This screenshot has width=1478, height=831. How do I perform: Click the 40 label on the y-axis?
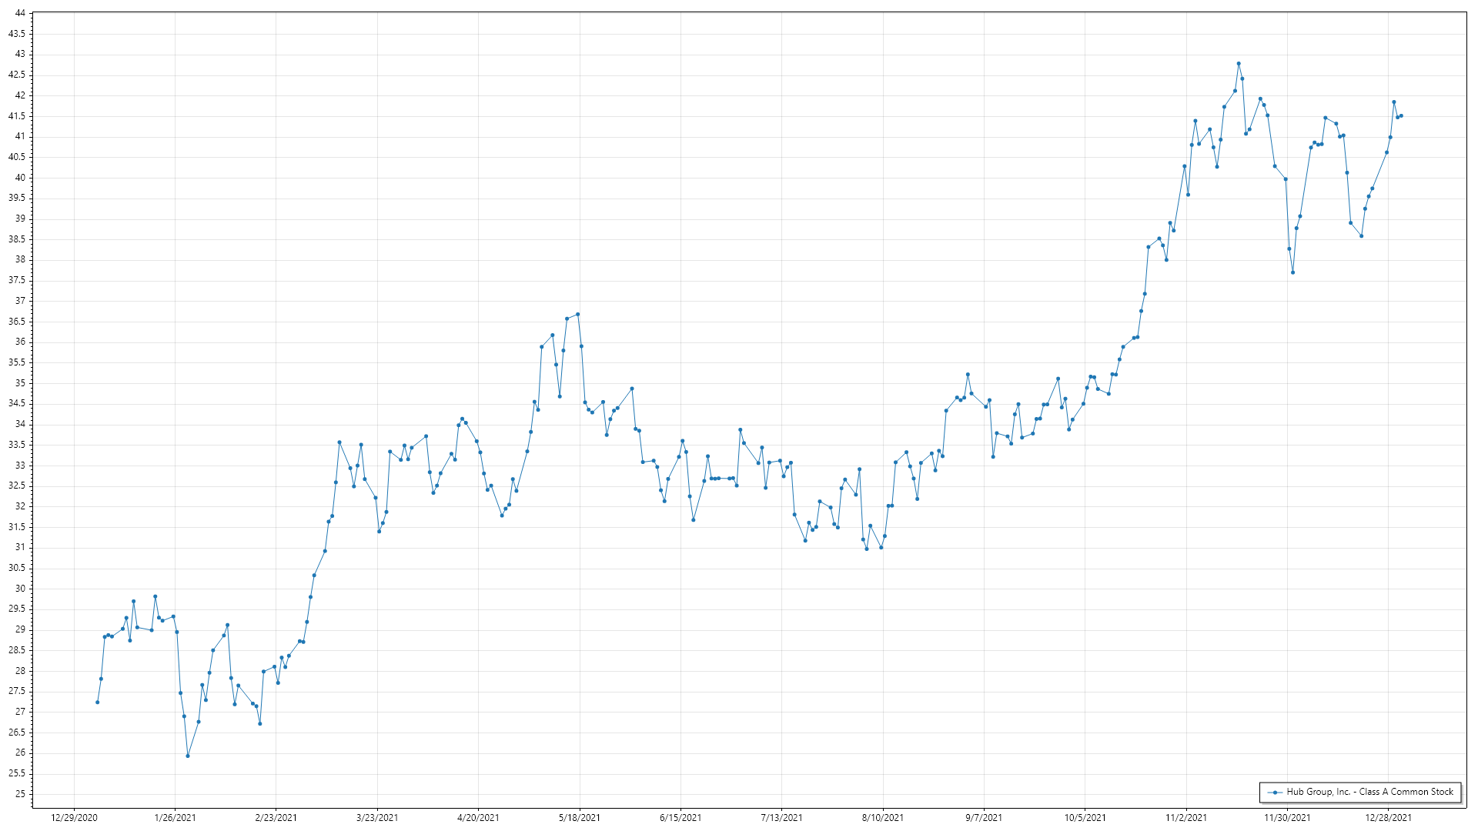[19, 178]
